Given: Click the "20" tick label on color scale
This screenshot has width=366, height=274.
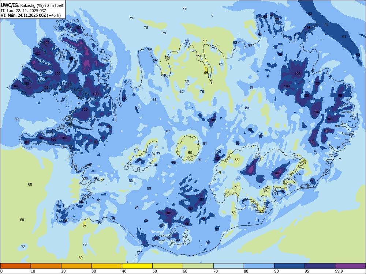Looking at the screenshot, I should 63,271.
